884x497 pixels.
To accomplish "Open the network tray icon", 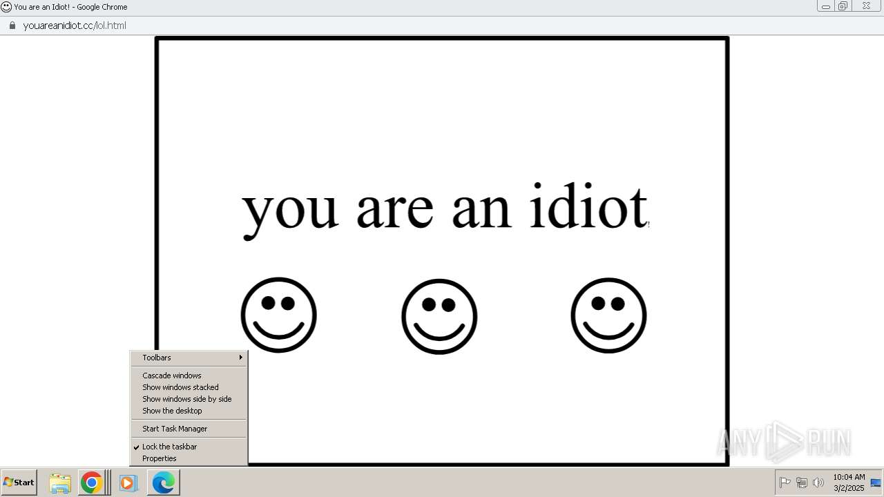I will point(802,483).
